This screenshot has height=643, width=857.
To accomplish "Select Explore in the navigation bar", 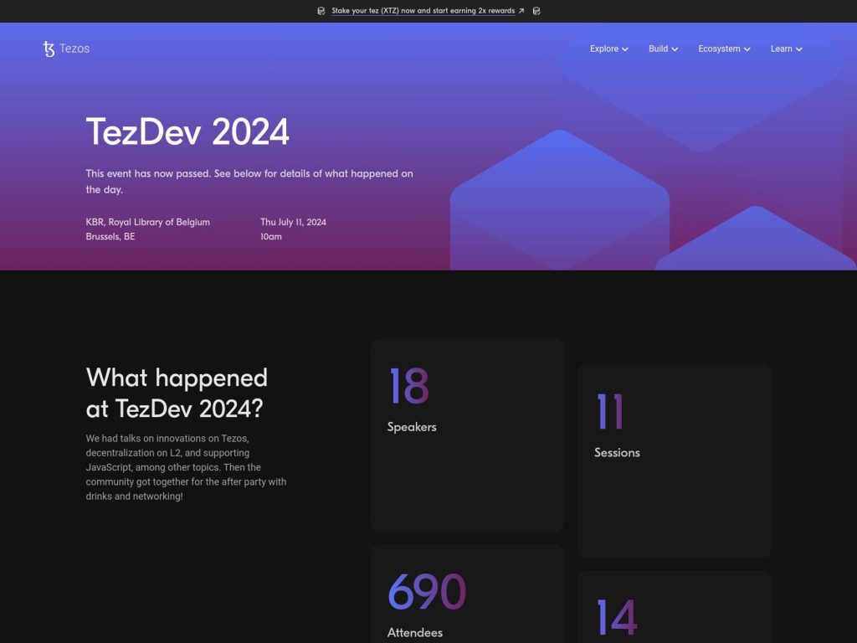I will click(603, 49).
